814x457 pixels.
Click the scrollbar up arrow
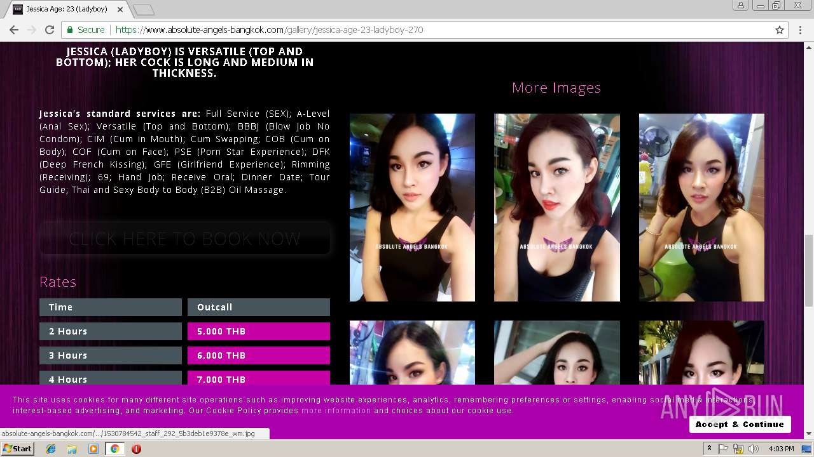tap(809, 47)
